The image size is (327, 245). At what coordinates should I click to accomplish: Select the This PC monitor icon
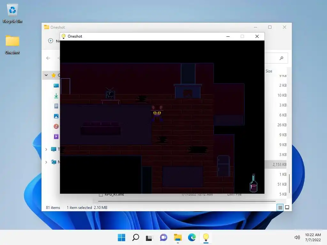(x=54, y=149)
